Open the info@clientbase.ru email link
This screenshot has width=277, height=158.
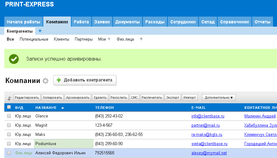[208, 116]
